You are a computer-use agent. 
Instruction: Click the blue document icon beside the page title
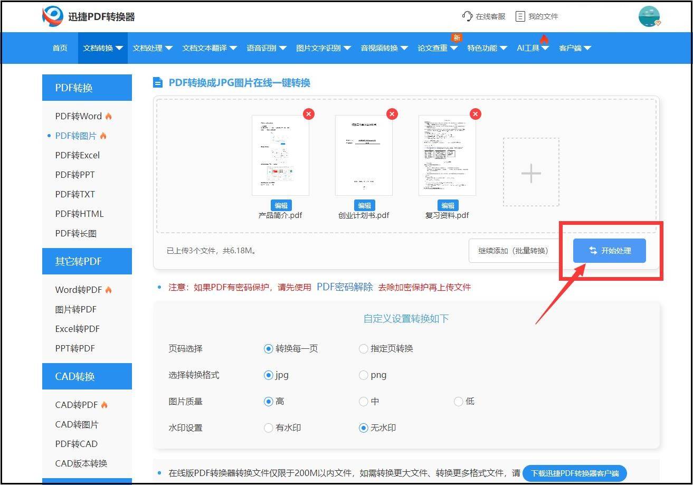pos(158,82)
